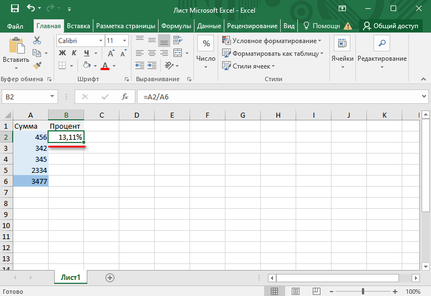431x296 pixels.
Task: Open the Name Box dropdown
Action: pyautogui.click(x=52, y=97)
